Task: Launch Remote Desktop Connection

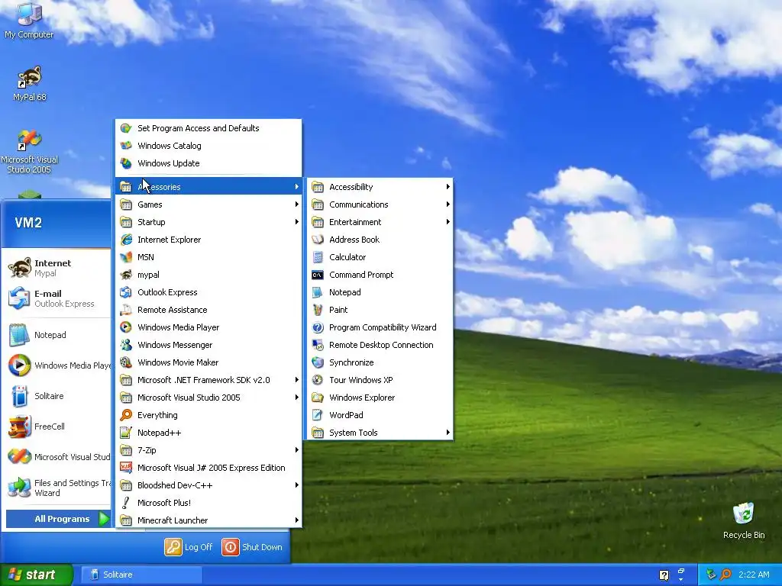Action: click(380, 345)
